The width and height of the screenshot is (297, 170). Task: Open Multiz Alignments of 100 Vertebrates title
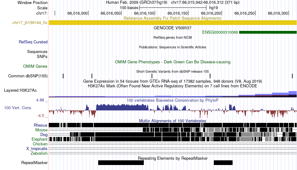[x=173, y=121]
